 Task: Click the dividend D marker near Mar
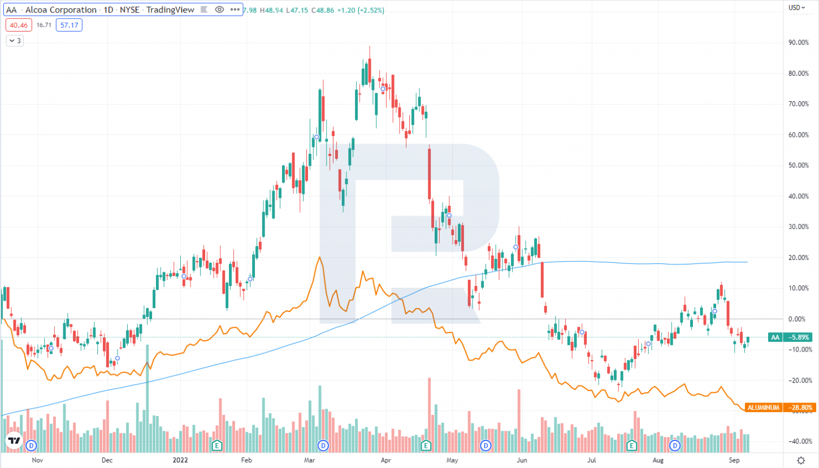coord(323,446)
